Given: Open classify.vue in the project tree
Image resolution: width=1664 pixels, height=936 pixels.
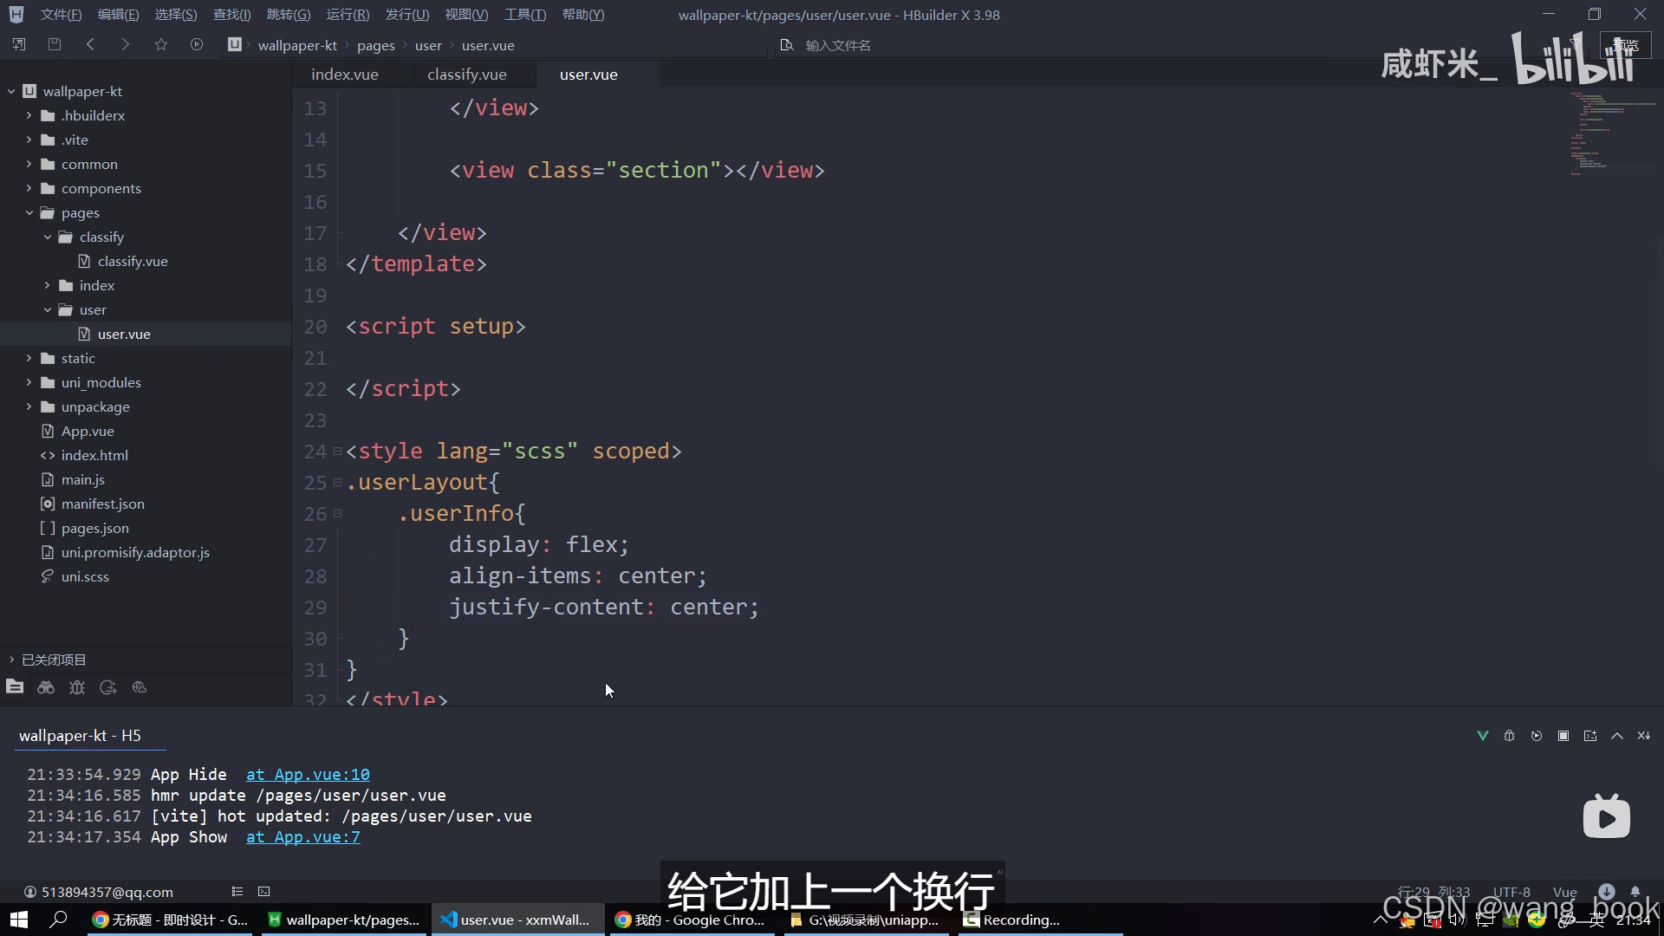Looking at the screenshot, I should tap(133, 261).
